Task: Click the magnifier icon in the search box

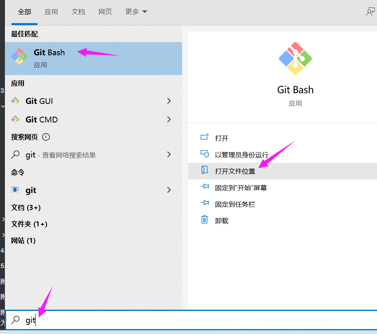Action: point(16,320)
